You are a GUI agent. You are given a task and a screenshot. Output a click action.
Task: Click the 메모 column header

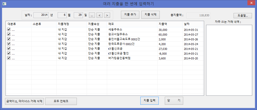132,24
